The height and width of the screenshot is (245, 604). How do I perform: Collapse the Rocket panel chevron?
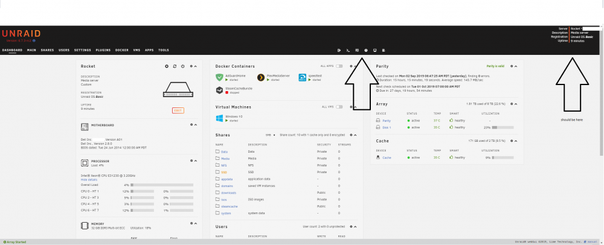195,66
